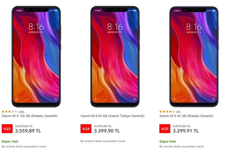The width and height of the screenshot is (225, 149).
Task: Click the crossed-out 4.599,00 TL old price
Action: [24, 126]
